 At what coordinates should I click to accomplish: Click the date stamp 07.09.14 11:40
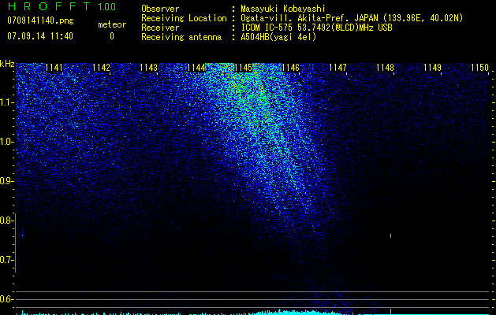point(40,36)
